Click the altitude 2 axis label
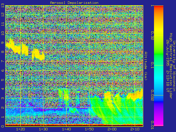Viewport: 176px width, 132px height. (2, 108)
